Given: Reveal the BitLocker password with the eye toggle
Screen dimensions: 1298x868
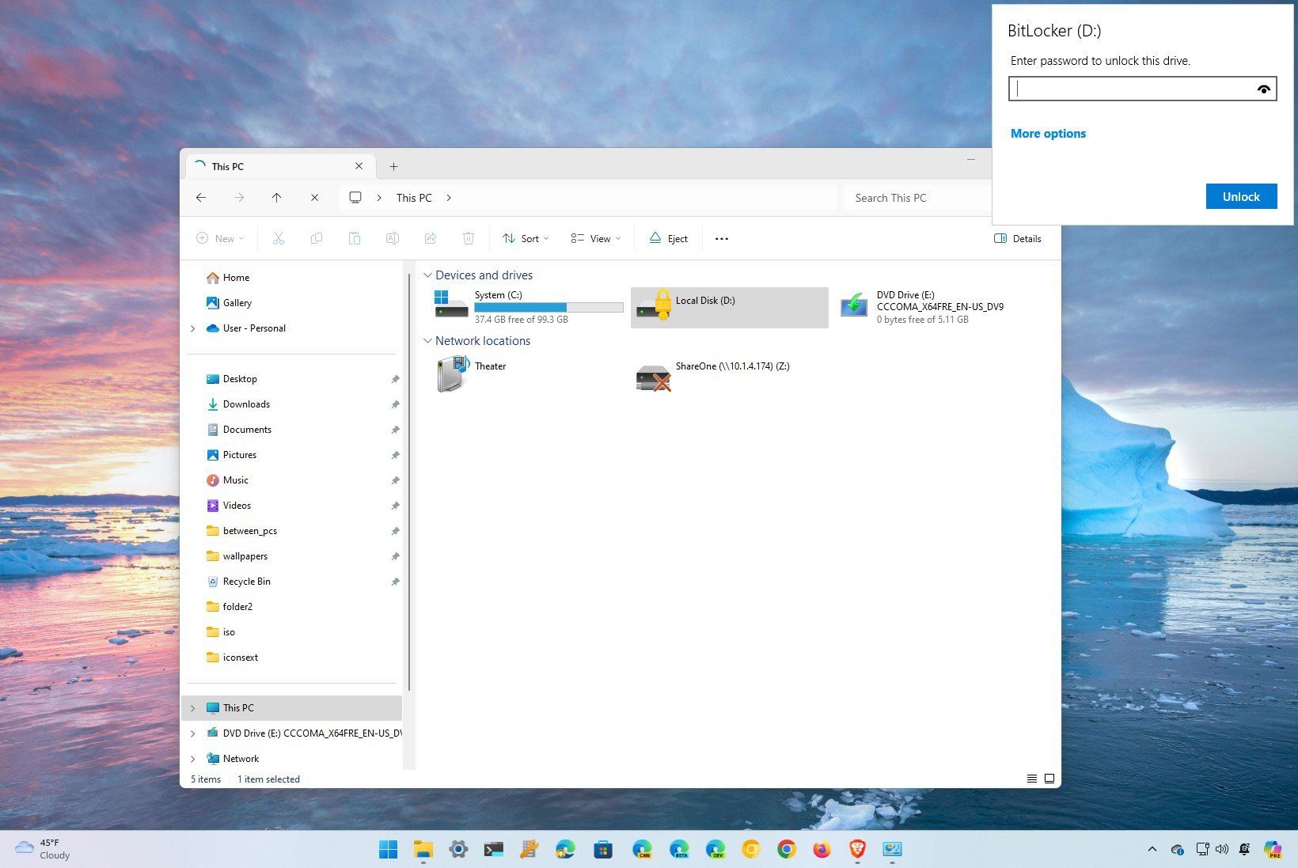Looking at the screenshot, I should (1263, 89).
